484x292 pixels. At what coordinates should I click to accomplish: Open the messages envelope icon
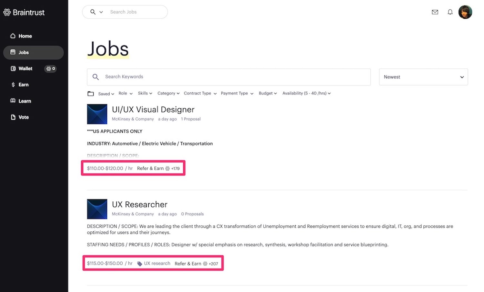tap(435, 12)
